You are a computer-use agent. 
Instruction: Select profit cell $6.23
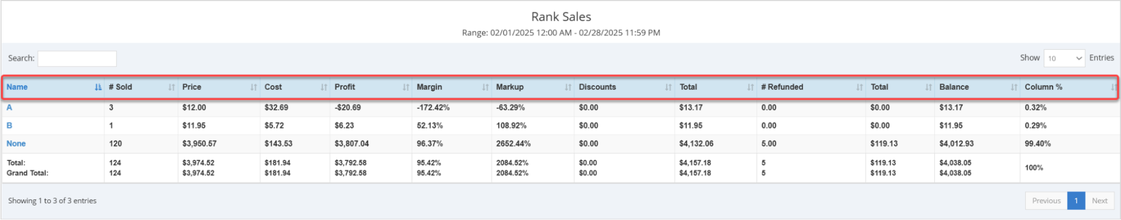coord(344,125)
